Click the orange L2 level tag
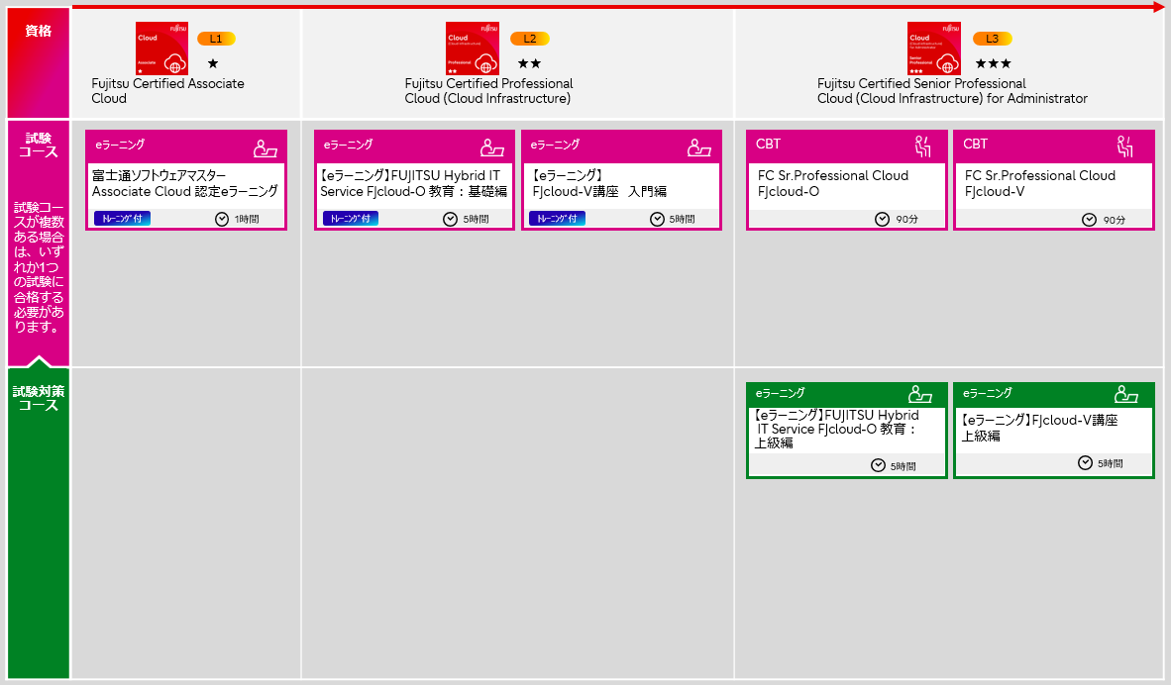The height and width of the screenshot is (685, 1171). [x=529, y=39]
